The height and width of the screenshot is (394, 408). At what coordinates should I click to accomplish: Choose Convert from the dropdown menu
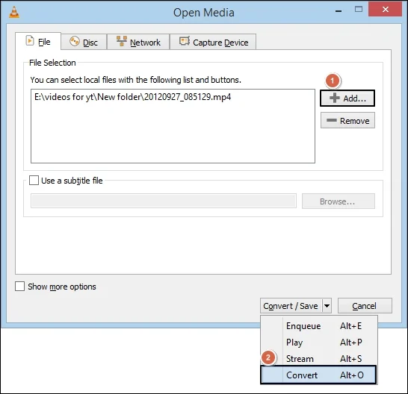tap(318, 375)
